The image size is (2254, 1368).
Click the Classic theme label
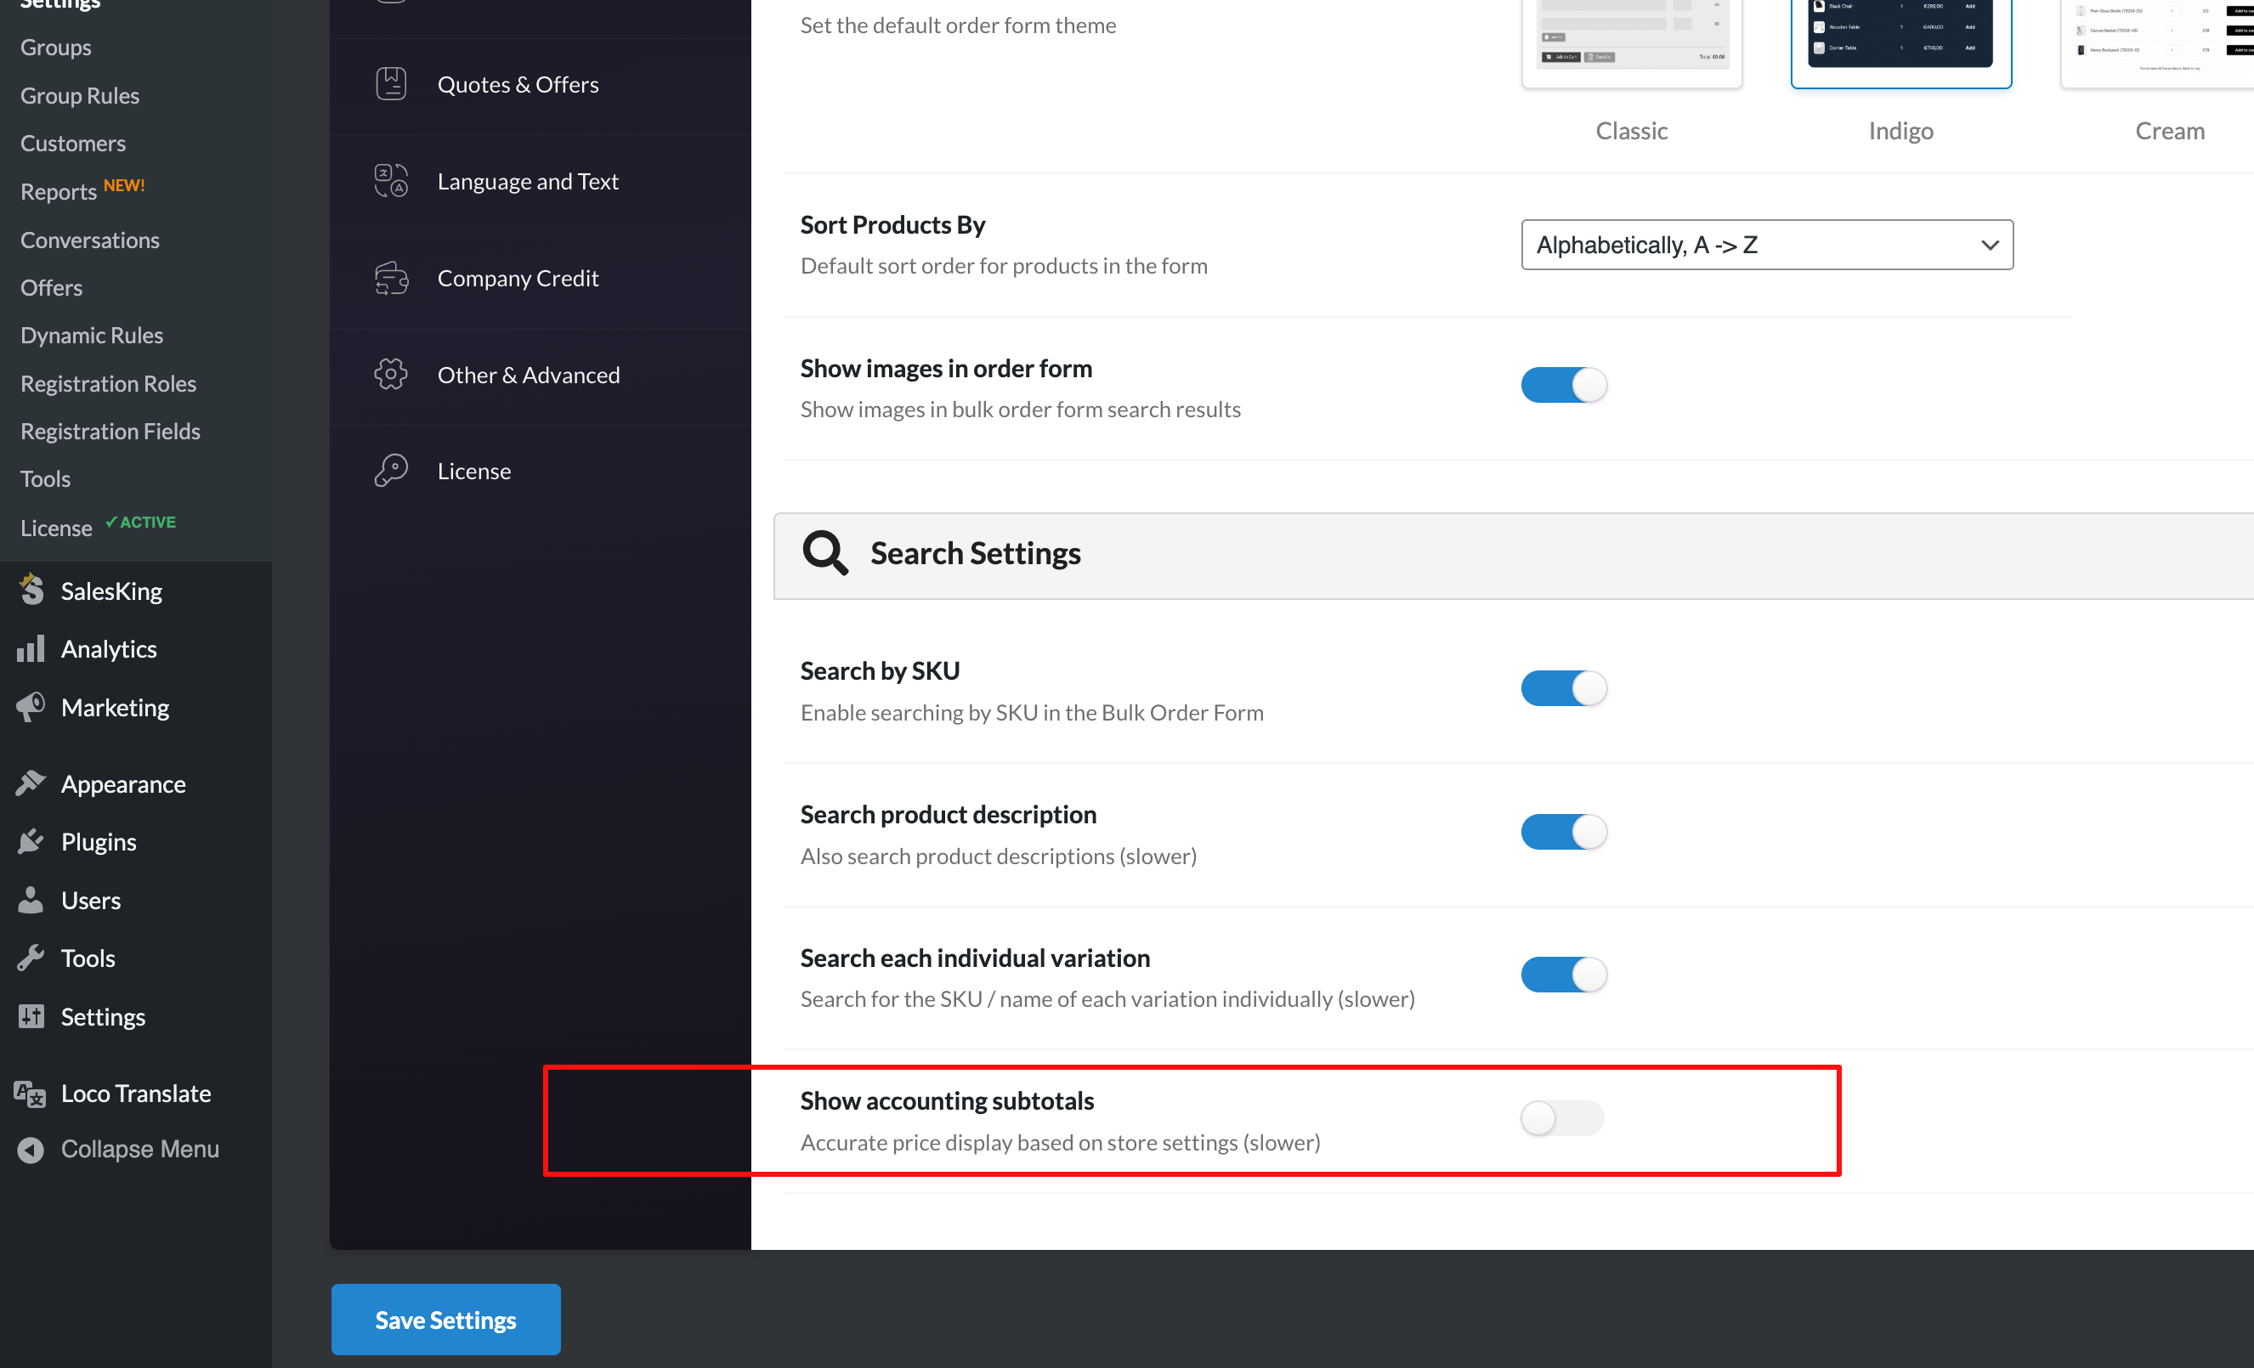(x=1631, y=131)
